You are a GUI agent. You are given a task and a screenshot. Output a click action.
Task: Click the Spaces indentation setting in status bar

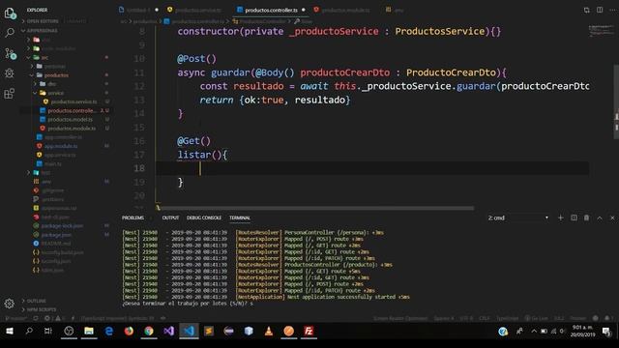click(x=444, y=318)
